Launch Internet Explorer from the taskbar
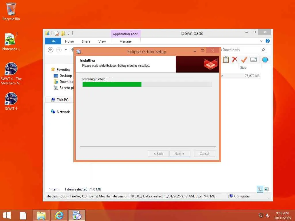 pyautogui.click(x=59, y=215)
